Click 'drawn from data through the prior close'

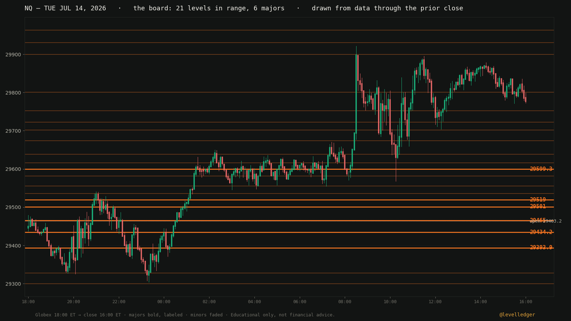(x=387, y=9)
